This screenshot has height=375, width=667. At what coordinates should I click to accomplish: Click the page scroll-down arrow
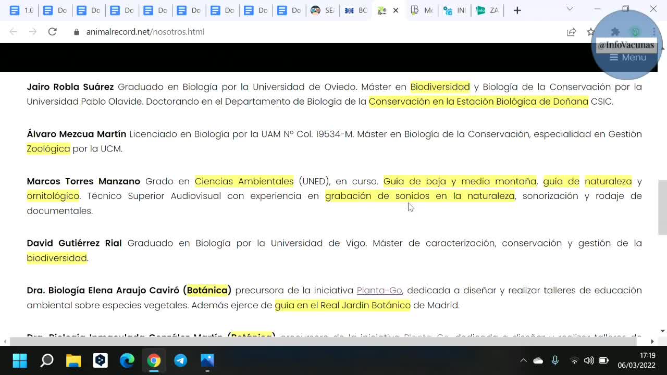pyautogui.click(x=662, y=331)
